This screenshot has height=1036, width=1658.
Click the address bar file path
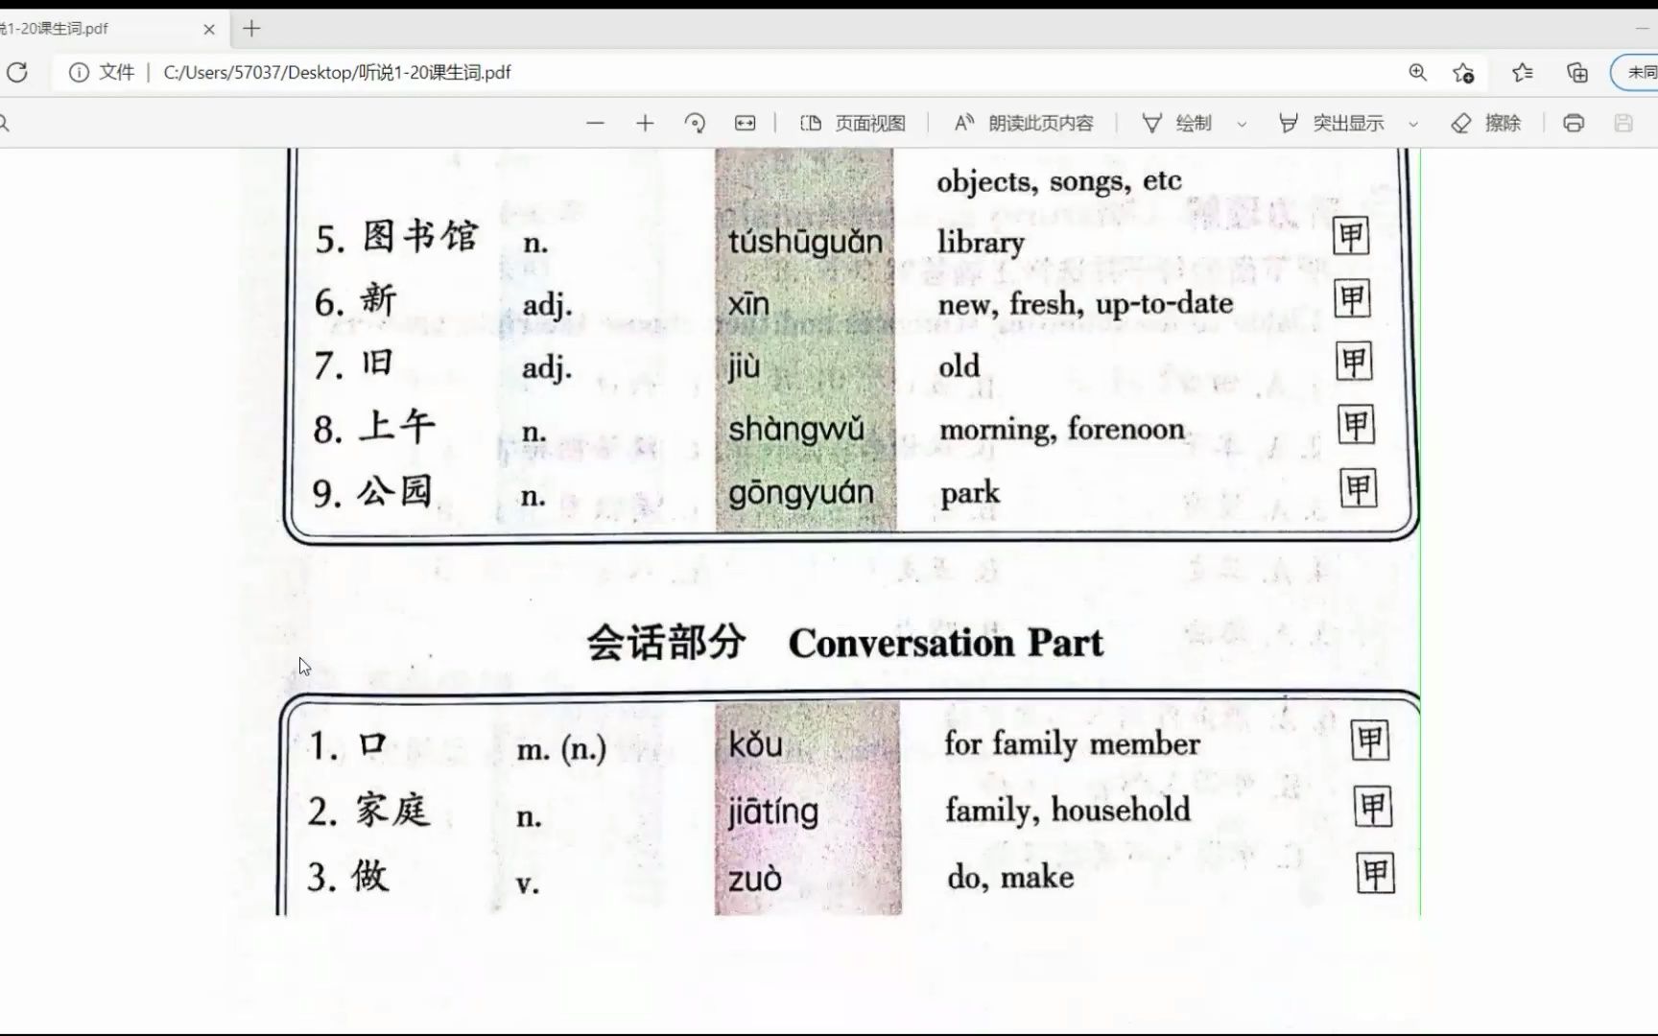(x=337, y=72)
